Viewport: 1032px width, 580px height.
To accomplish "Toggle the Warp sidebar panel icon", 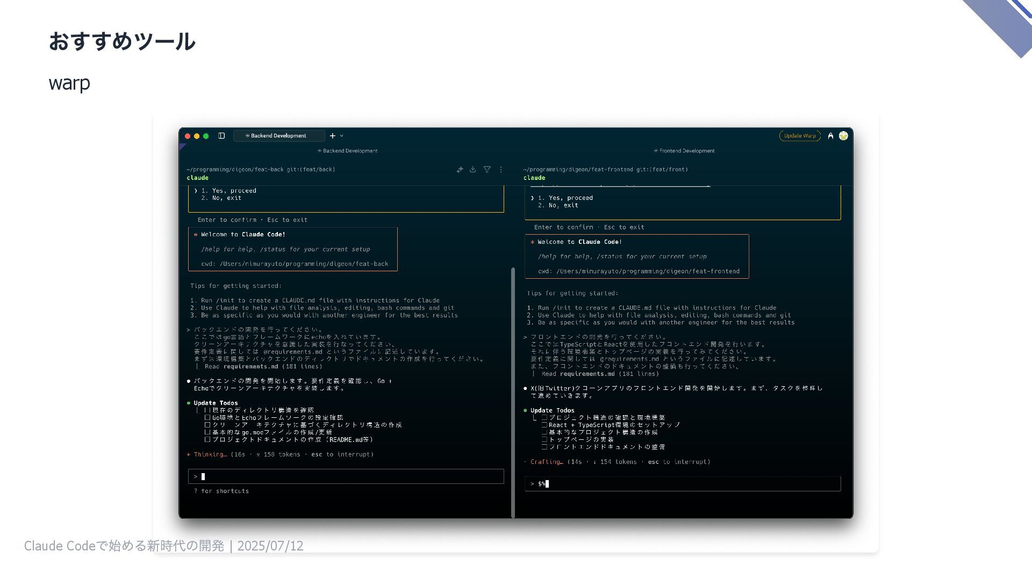I will tap(221, 136).
